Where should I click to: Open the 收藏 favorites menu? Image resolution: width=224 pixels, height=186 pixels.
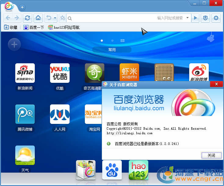[11, 27]
